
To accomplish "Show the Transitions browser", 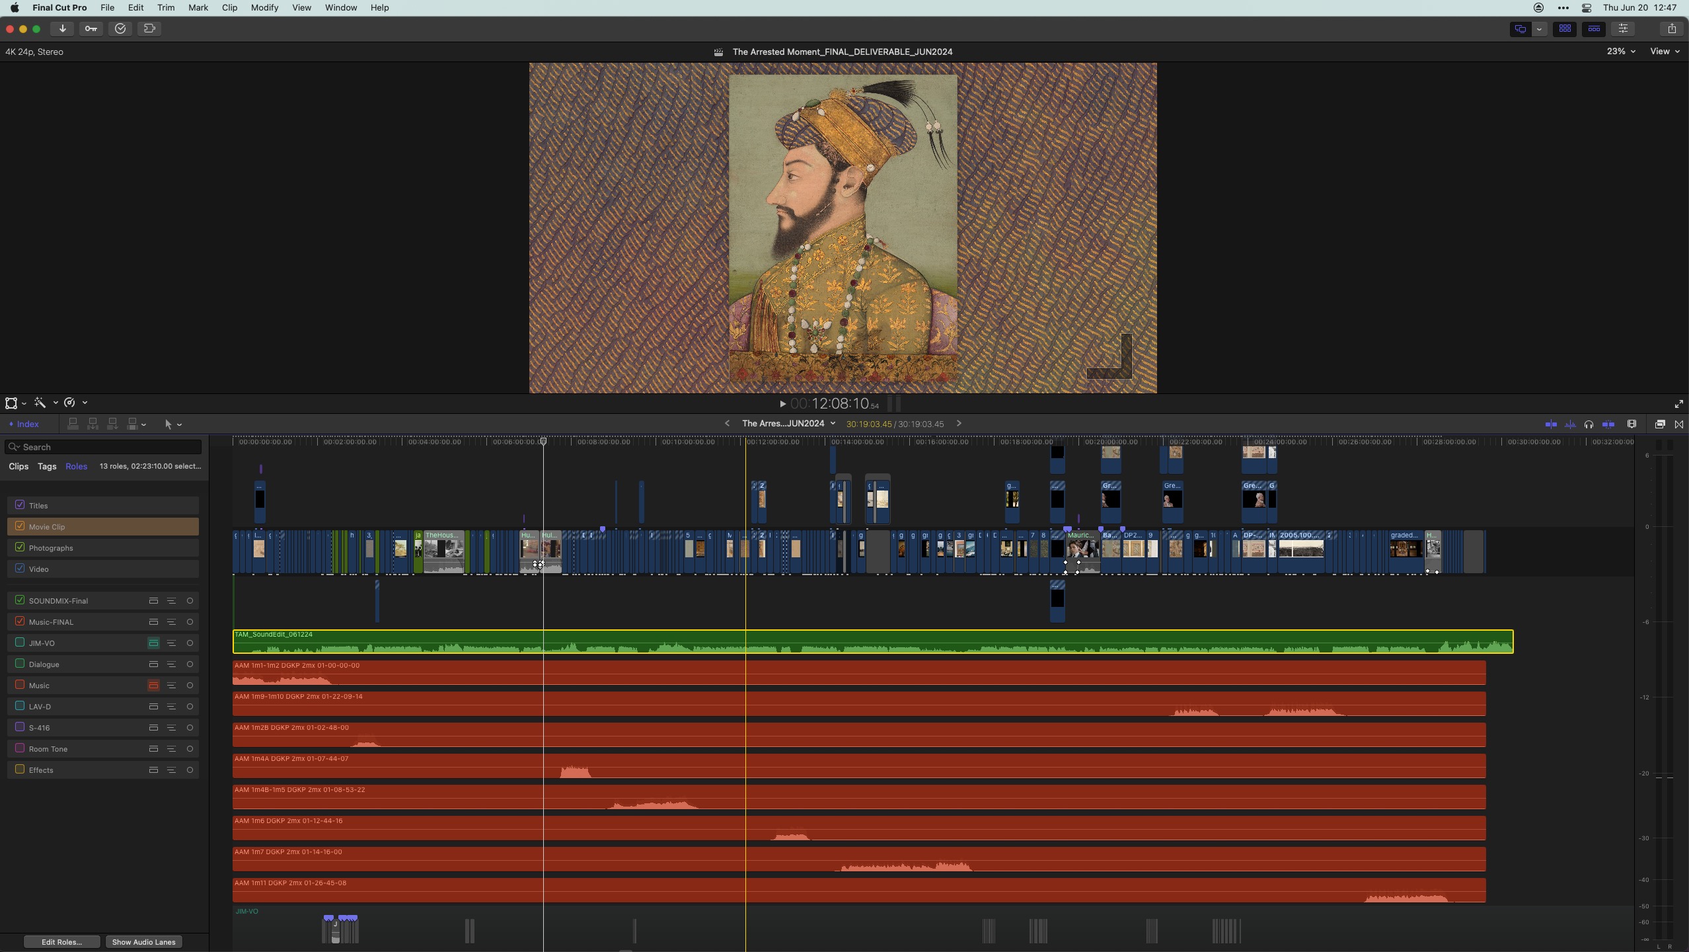I will 1679,424.
